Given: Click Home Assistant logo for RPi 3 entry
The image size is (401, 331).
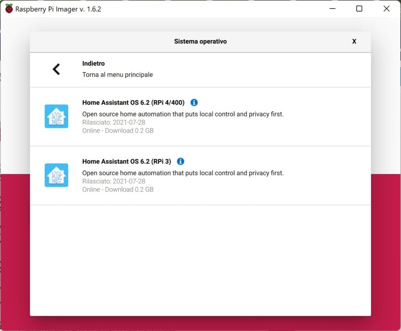Looking at the screenshot, I should (56, 175).
